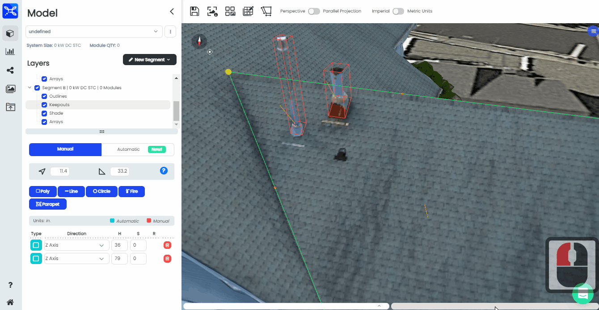
Task: Click the height field showing 79
Action: click(119, 259)
